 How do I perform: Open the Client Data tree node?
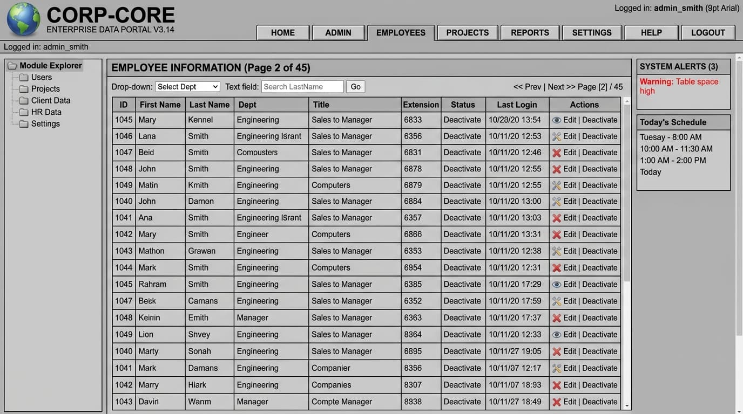click(x=51, y=100)
